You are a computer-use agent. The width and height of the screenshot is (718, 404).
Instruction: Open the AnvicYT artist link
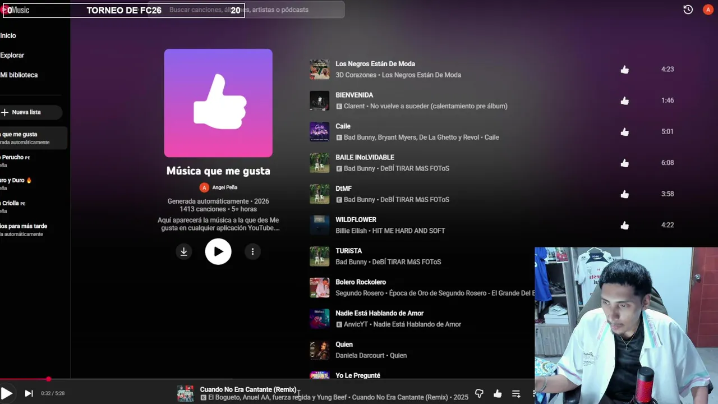tap(355, 324)
